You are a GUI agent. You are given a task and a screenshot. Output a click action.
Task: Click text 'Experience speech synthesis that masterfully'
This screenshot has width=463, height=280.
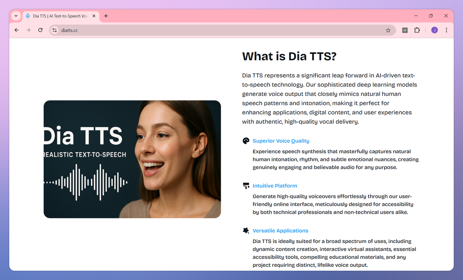tap(336, 159)
